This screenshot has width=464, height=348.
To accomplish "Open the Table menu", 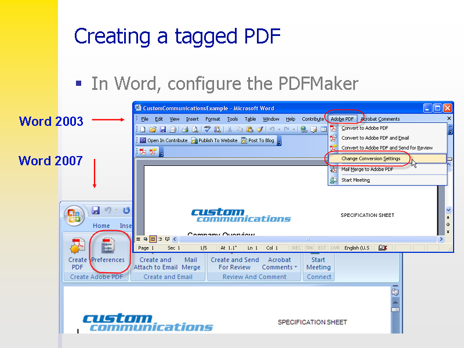I will point(251,119).
